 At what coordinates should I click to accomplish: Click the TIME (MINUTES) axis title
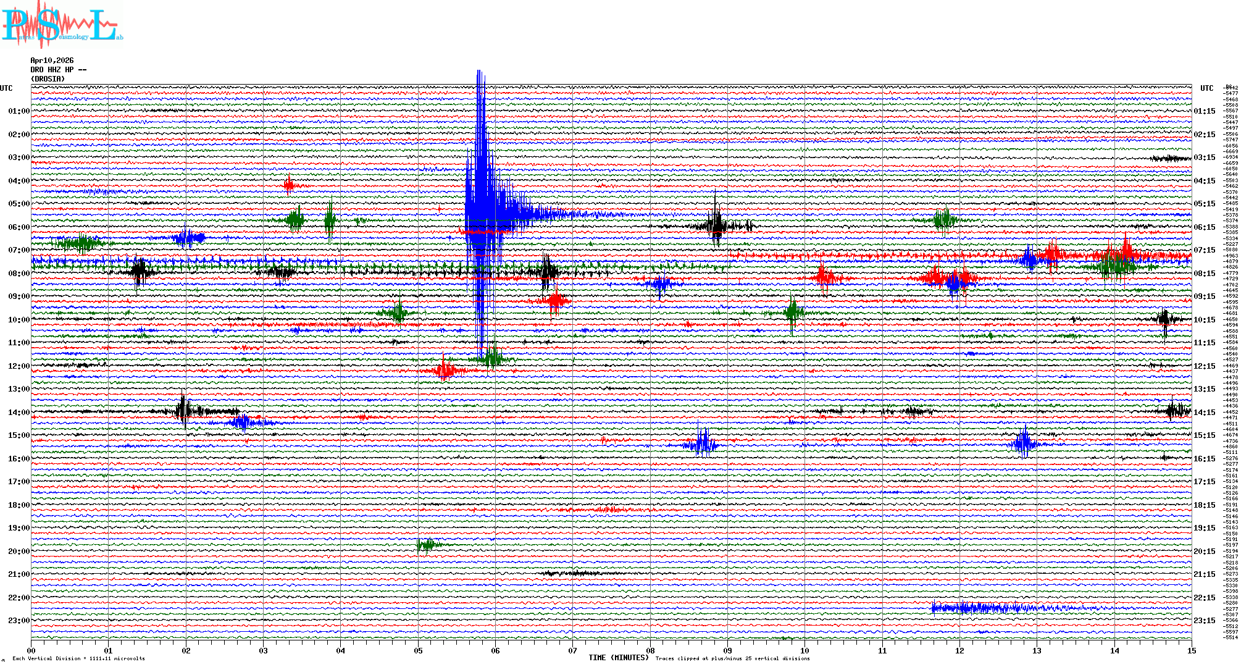point(618,658)
